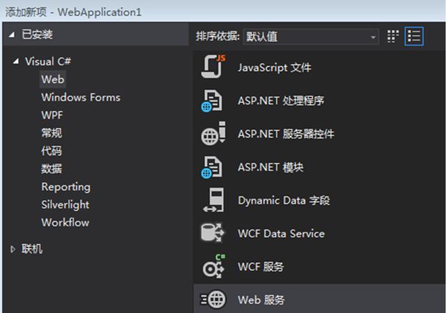Click the 已安装 header label
Image resolution: width=446 pixels, height=313 pixels.
pos(37,35)
